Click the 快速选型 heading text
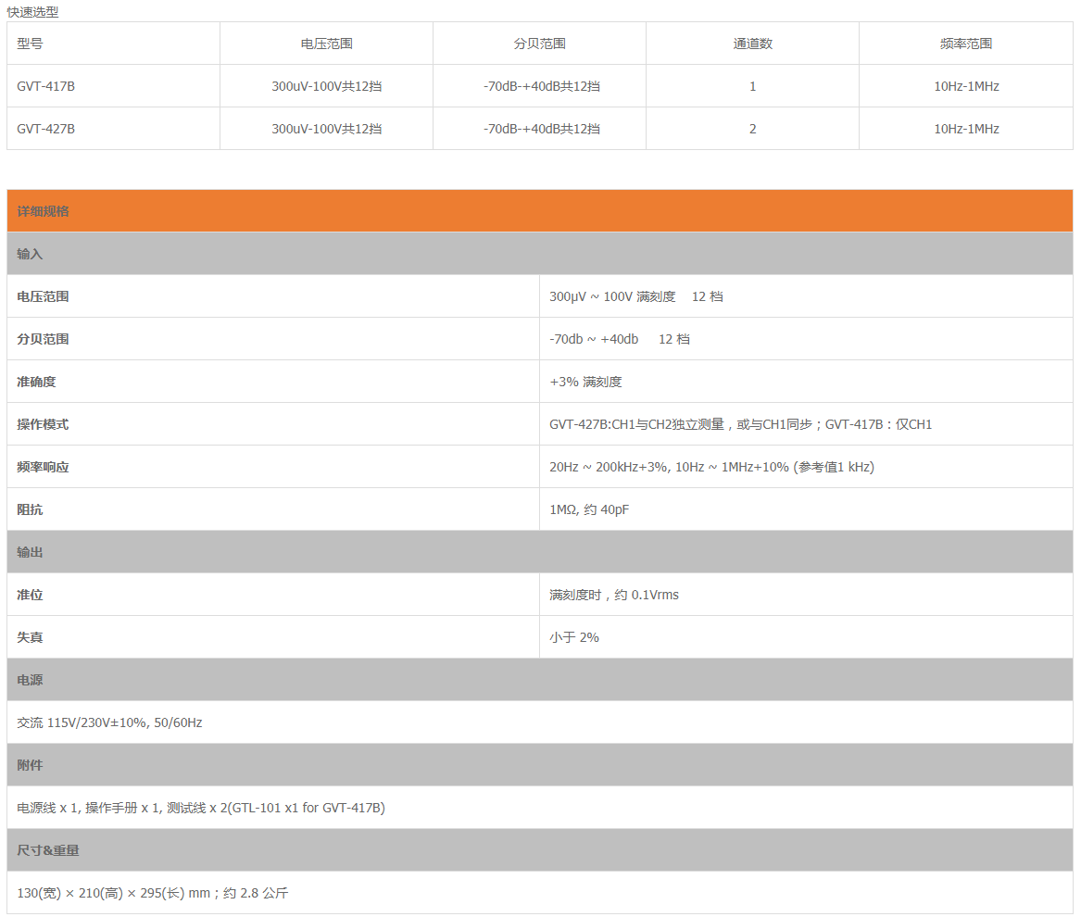 [32, 12]
